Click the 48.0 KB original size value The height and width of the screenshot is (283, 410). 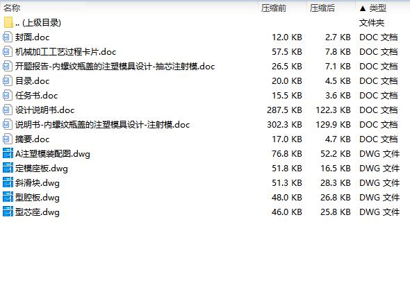[x=287, y=198]
